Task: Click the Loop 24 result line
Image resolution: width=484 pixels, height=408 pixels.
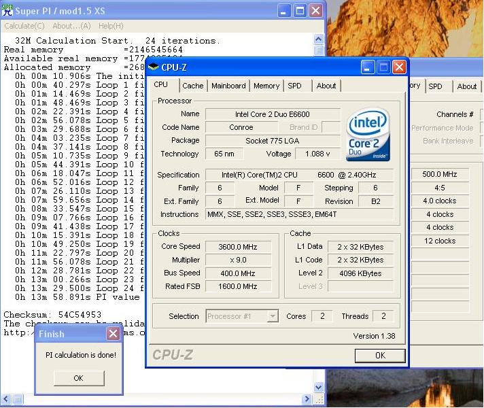Action: click(80, 288)
